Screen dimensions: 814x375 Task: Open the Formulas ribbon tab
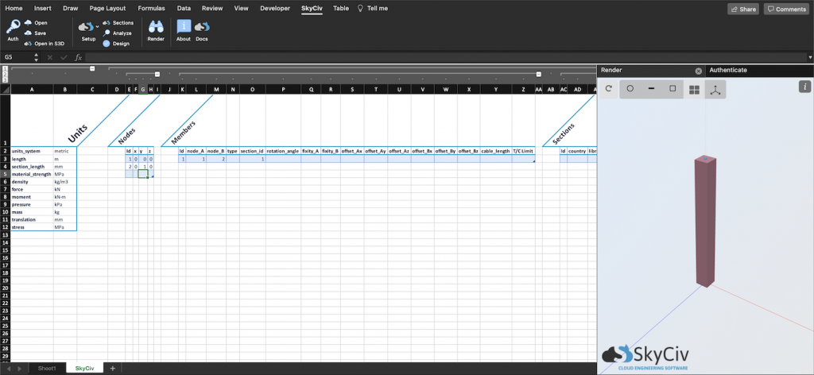point(151,8)
